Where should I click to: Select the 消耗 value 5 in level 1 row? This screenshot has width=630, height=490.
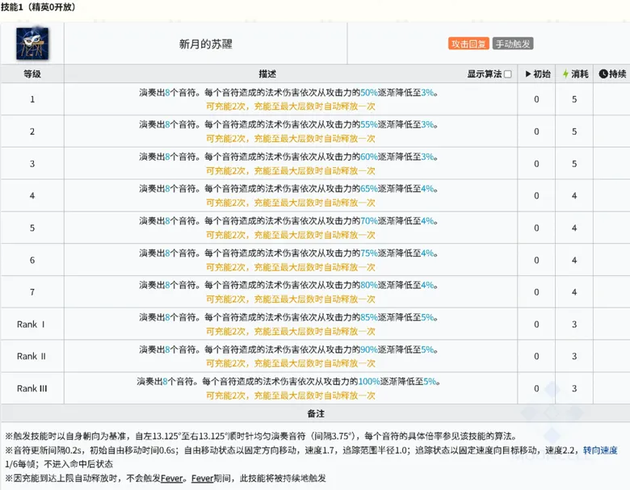(x=574, y=99)
